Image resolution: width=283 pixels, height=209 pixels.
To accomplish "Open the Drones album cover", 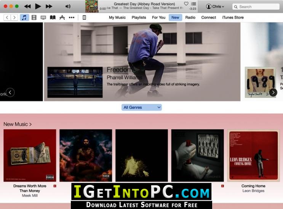I will click(x=198, y=155).
